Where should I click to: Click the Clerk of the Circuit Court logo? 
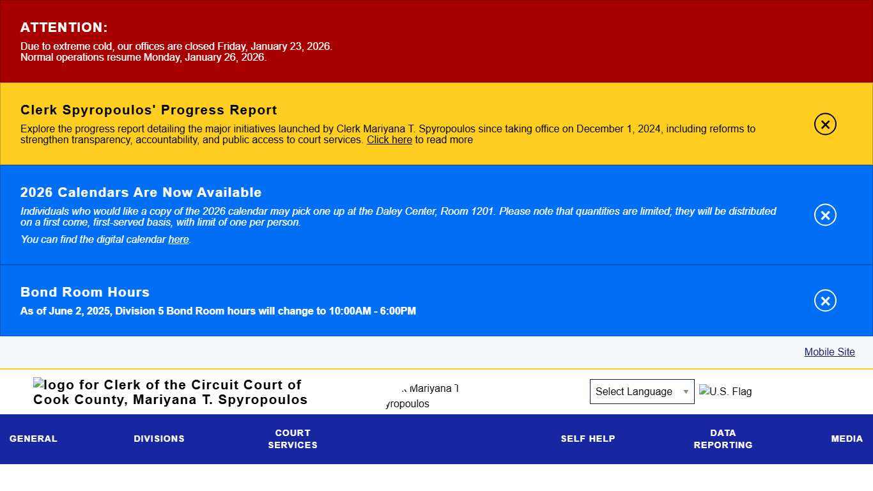tap(170, 392)
